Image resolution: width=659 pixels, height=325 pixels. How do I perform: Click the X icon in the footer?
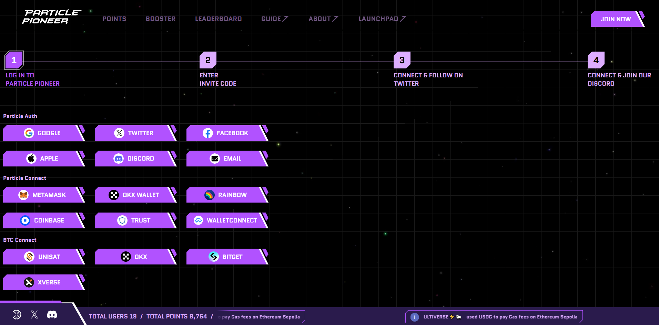(34, 315)
